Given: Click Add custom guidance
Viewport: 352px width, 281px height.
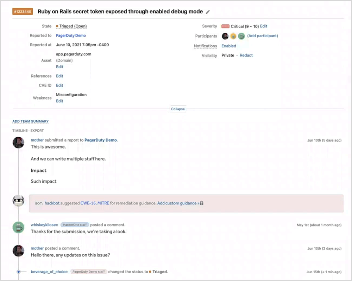Looking at the screenshot, I should pos(177,203).
